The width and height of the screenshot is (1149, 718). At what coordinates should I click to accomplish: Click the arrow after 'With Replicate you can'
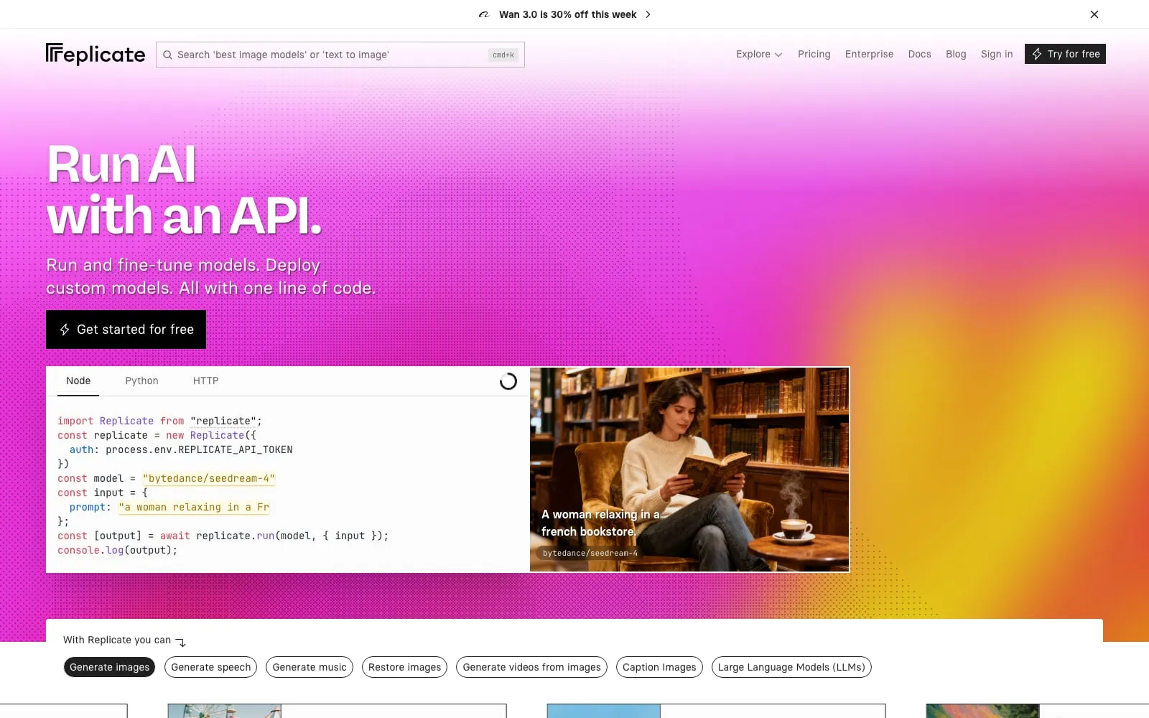(x=181, y=642)
